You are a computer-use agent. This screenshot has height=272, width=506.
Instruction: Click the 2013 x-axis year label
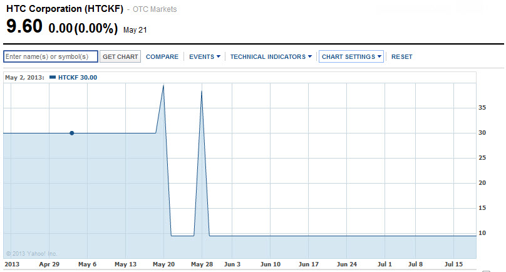[12, 264]
